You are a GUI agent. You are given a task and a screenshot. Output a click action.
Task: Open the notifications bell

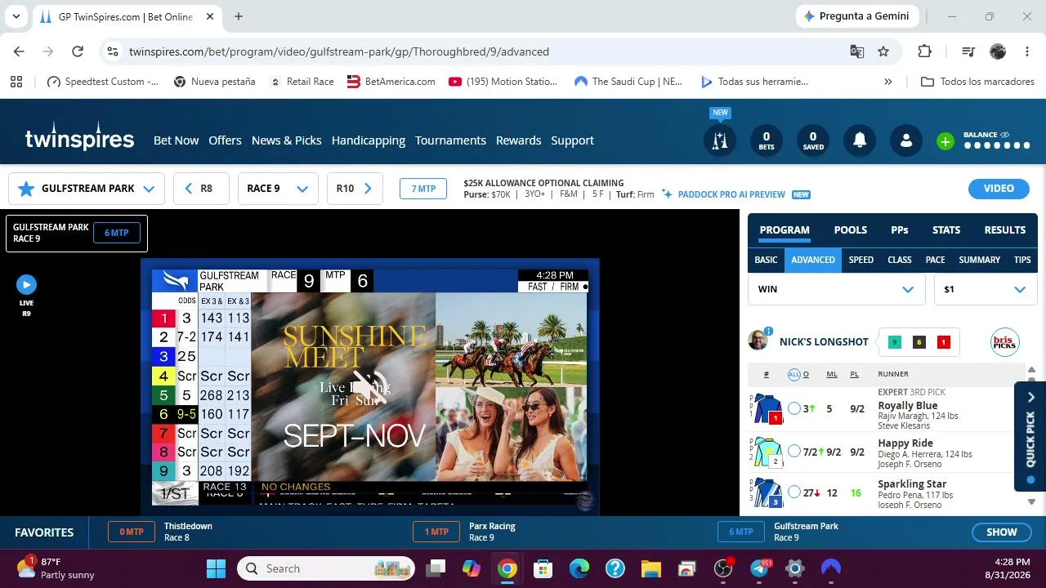860,140
